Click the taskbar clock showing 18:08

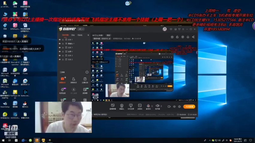point(237,140)
